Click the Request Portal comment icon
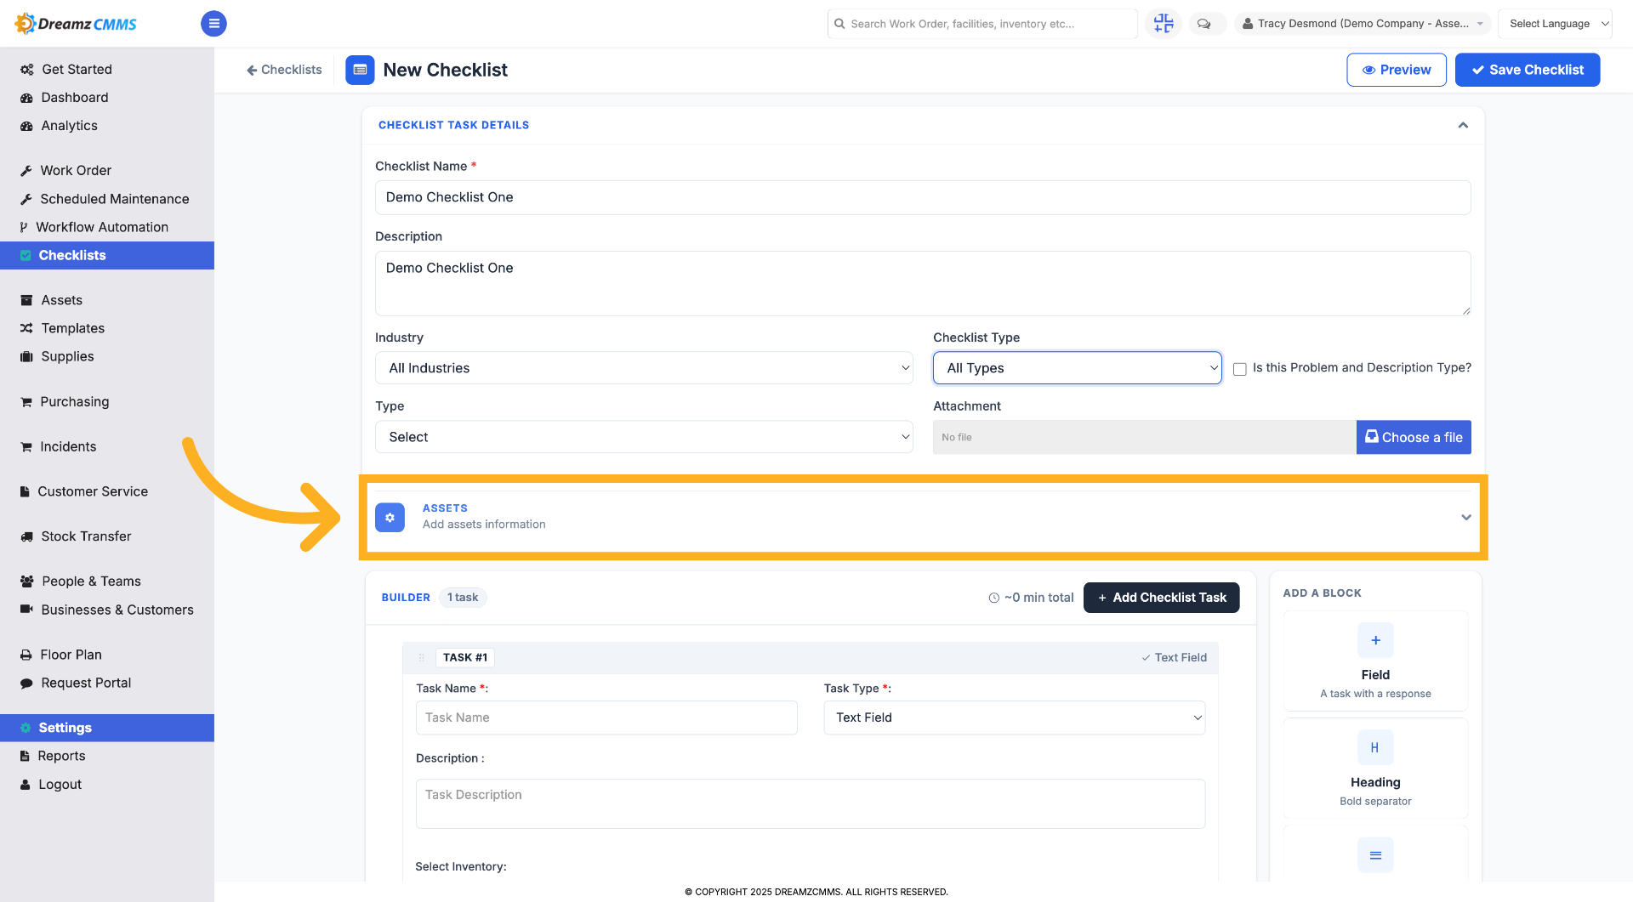 26,683
